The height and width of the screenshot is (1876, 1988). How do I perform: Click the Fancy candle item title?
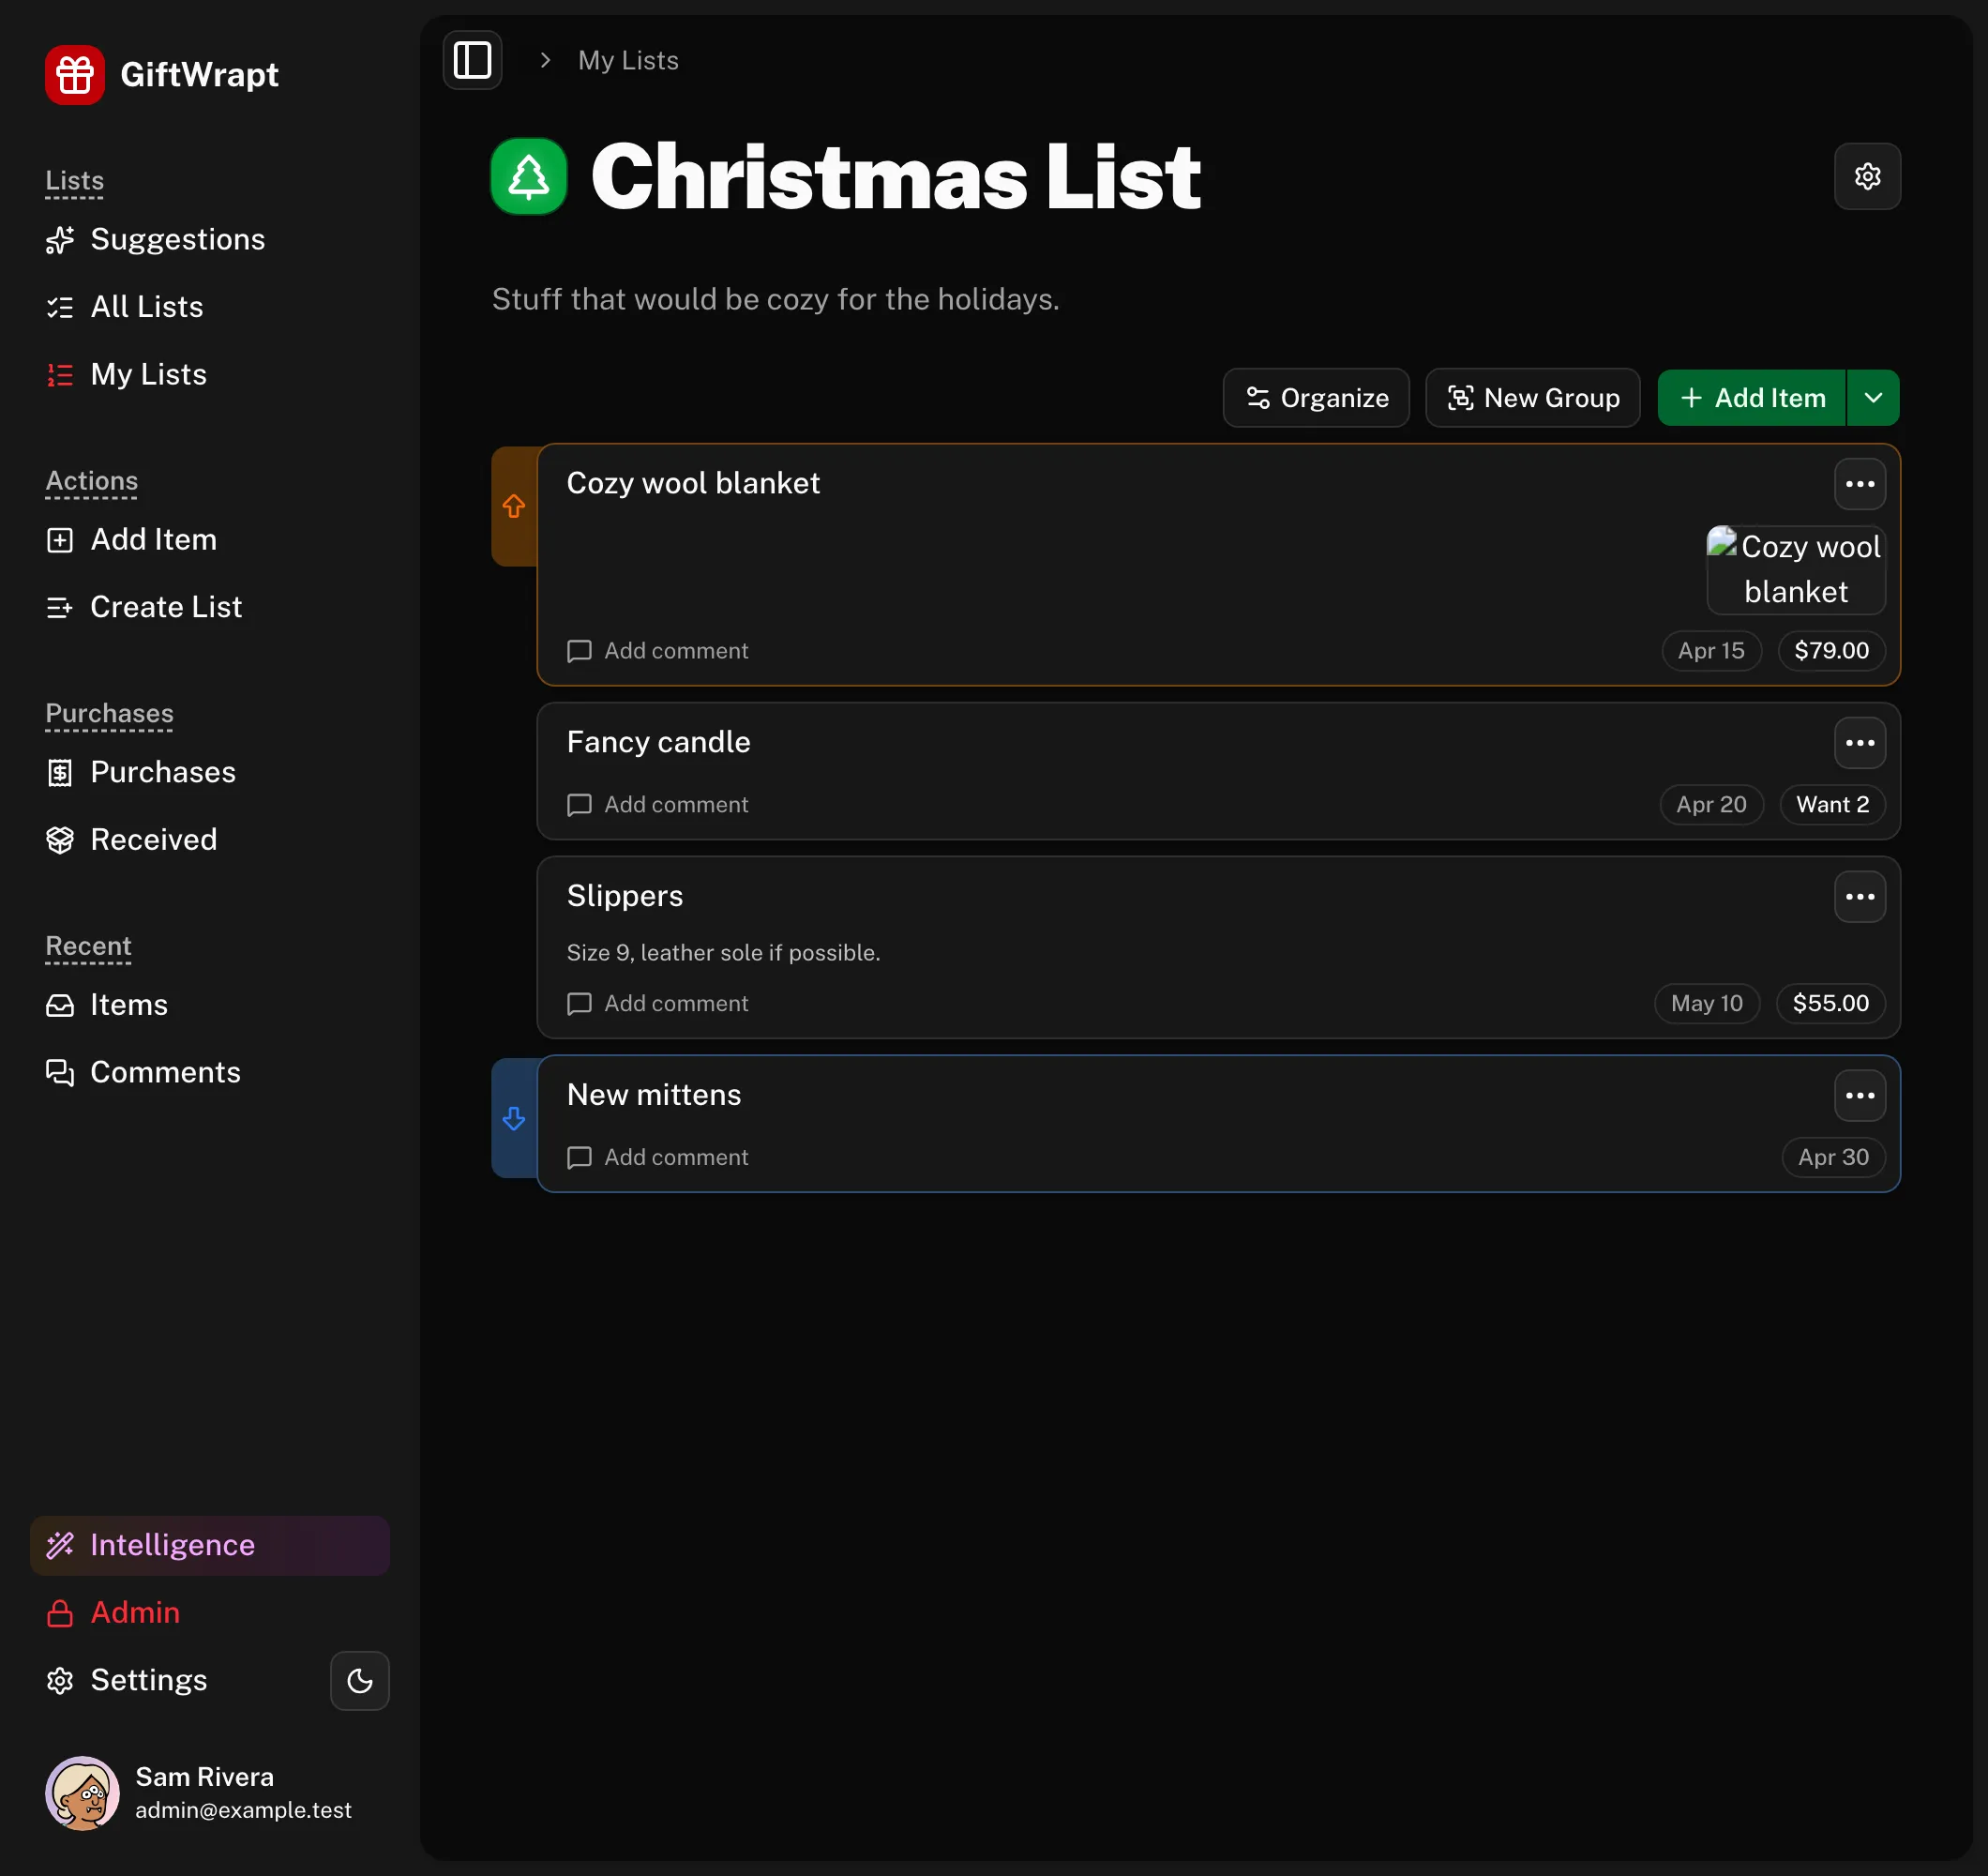pos(658,742)
